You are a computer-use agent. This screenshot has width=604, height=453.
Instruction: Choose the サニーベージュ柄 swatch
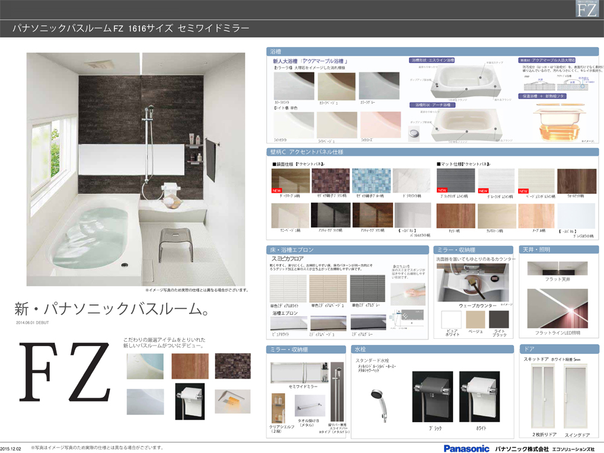pyautogui.click(x=290, y=216)
